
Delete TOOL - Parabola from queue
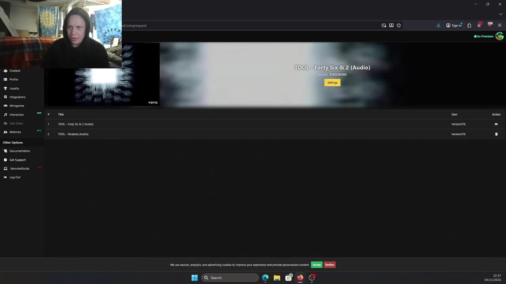tap(497, 134)
